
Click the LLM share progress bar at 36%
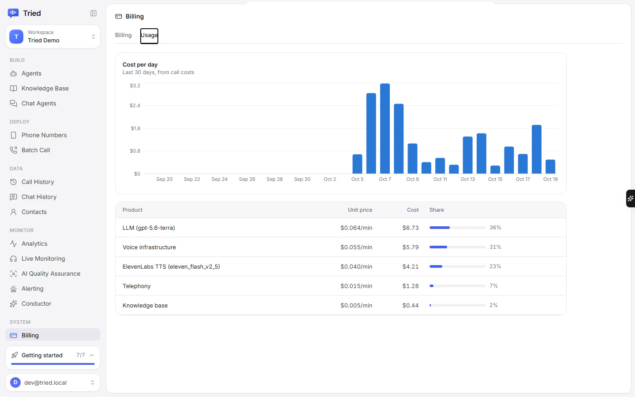458,228
